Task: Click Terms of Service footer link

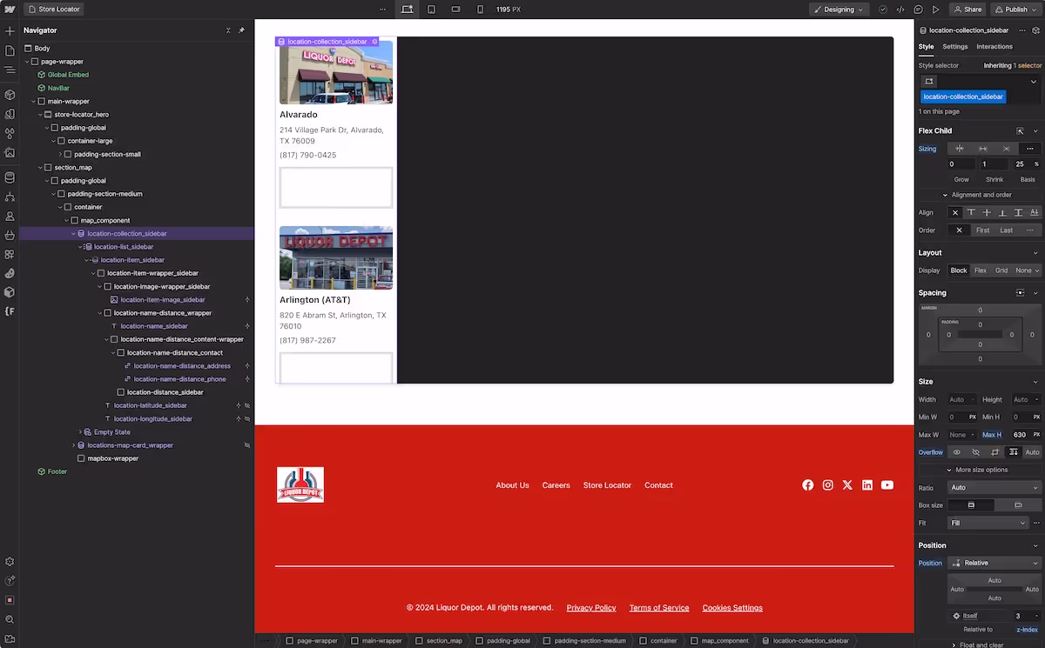Action: point(659,608)
